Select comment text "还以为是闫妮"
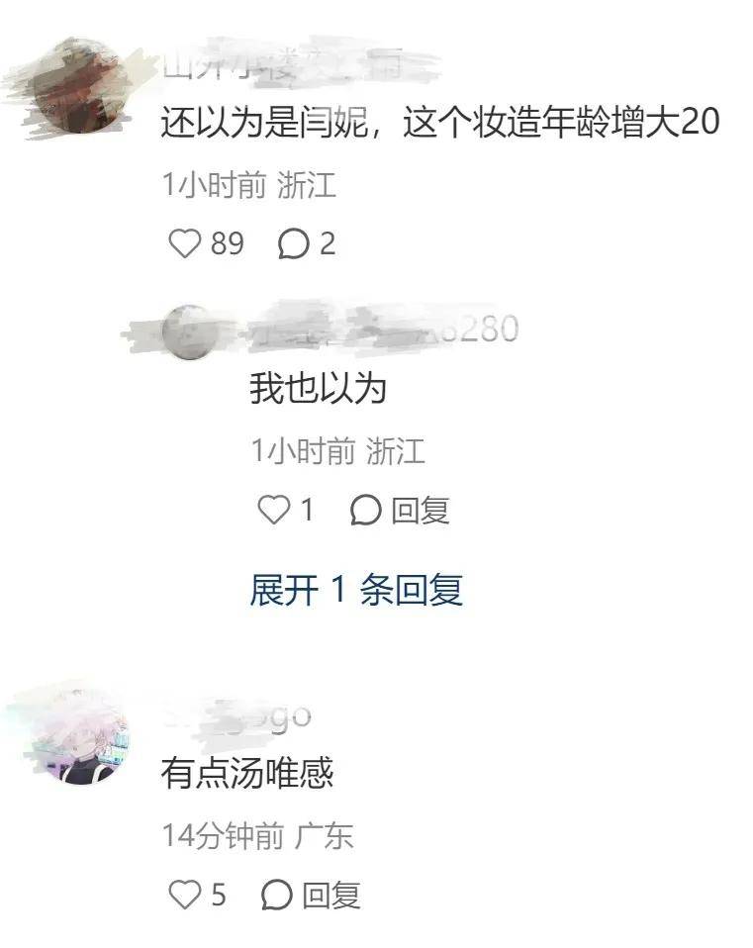The height and width of the screenshot is (948, 753). 265,122
